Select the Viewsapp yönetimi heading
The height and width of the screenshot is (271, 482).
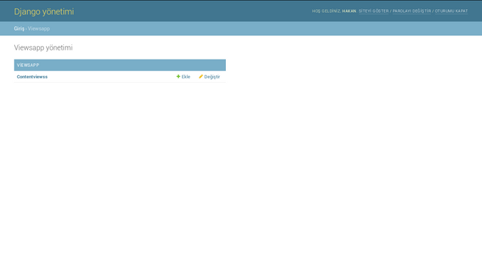pos(44,47)
